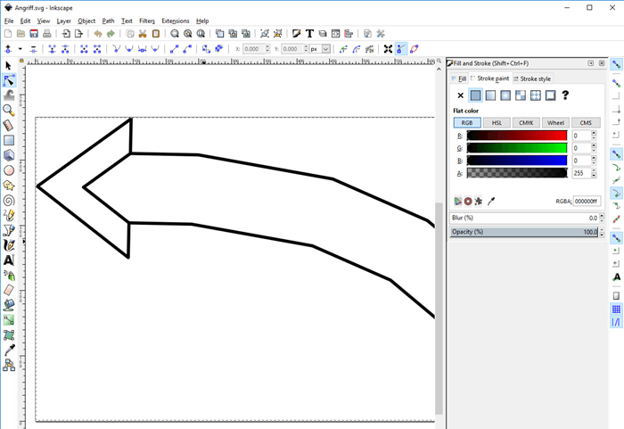Set paint to Unset (question mark)

(x=565, y=95)
